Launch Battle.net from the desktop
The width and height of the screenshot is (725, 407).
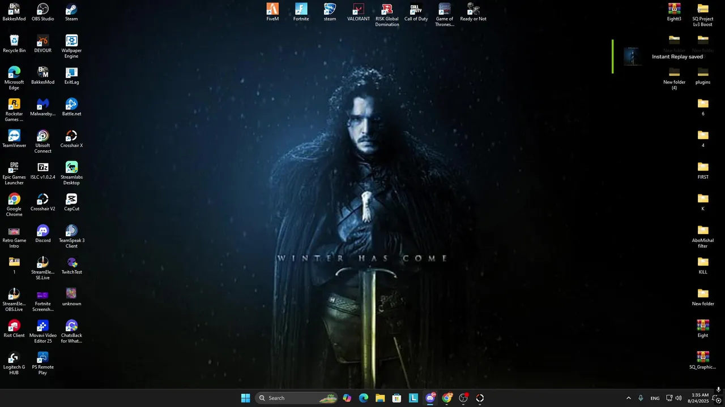71,107
